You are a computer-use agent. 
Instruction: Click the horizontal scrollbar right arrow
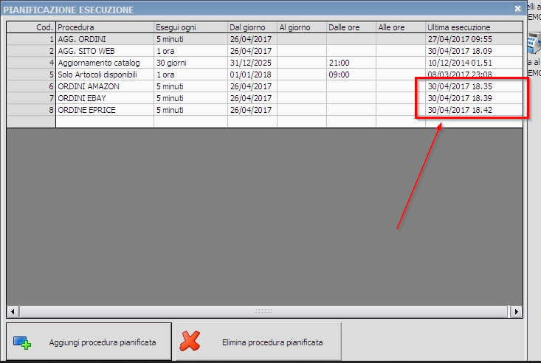point(516,311)
